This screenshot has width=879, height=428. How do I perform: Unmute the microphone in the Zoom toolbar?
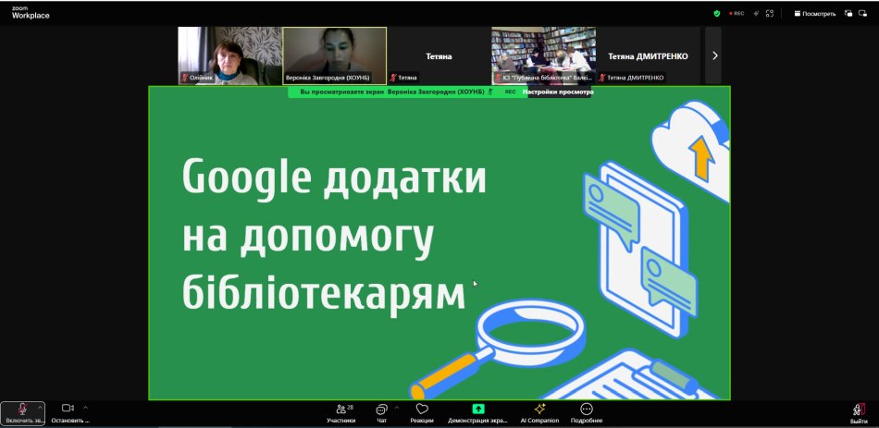22,410
